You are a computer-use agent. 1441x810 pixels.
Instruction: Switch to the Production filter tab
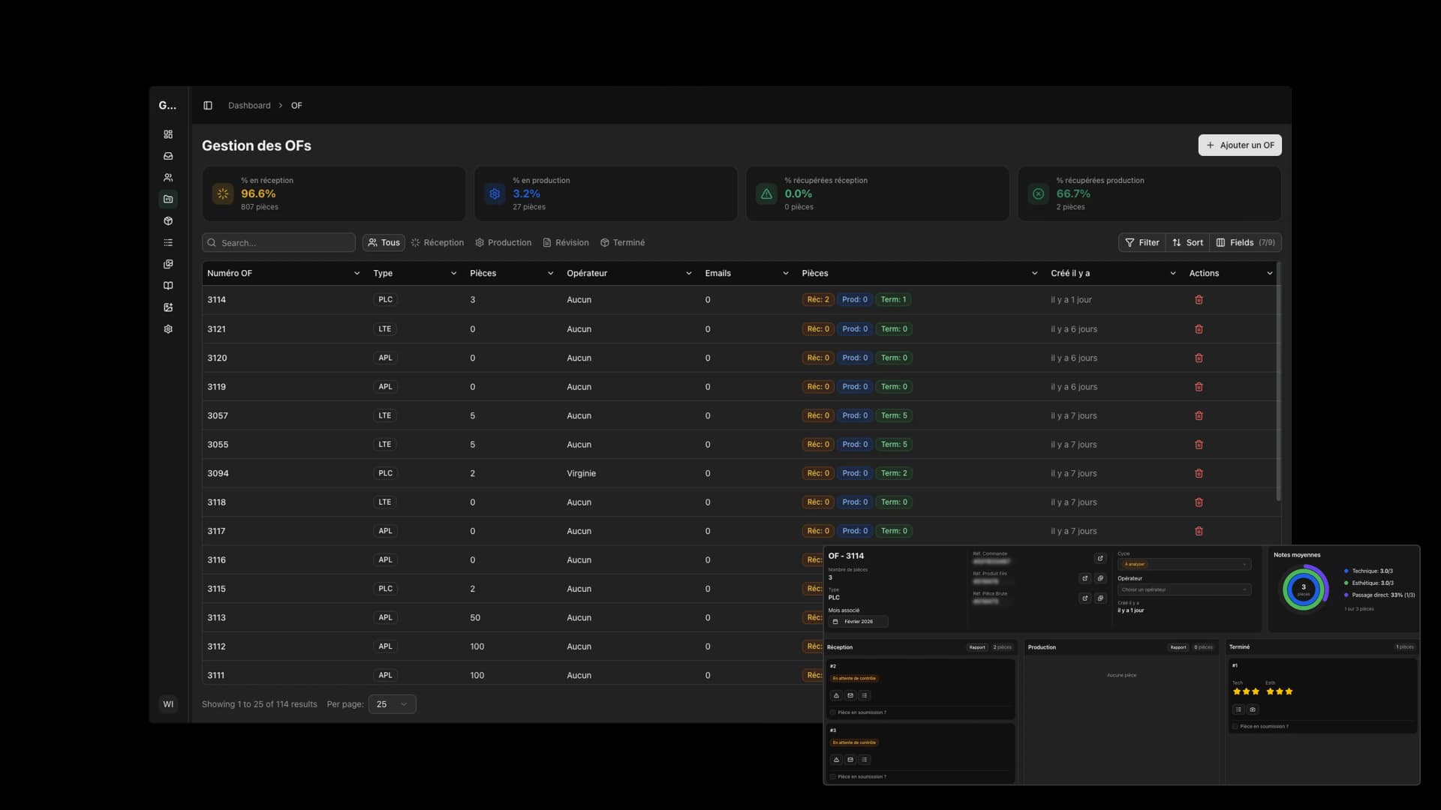(x=503, y=243)
